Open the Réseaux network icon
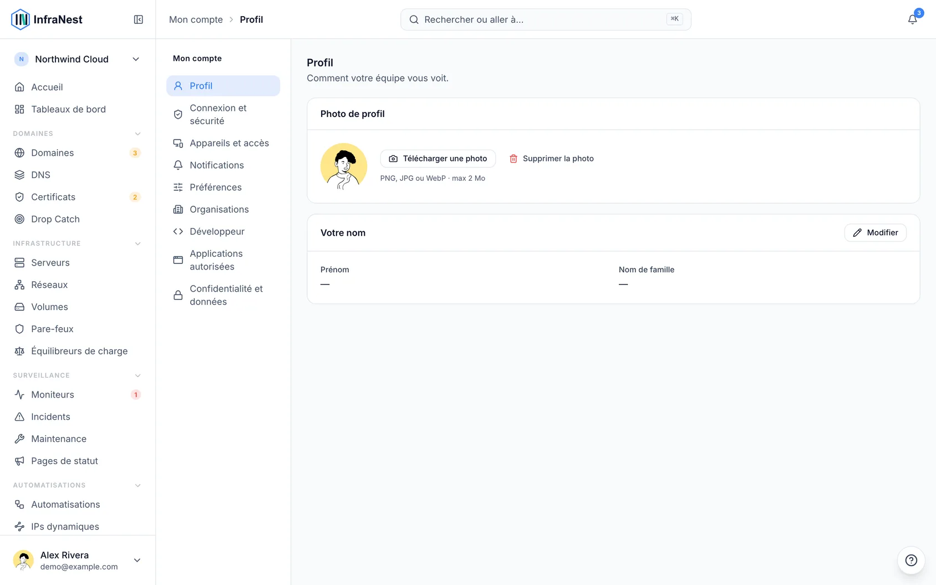Screen dimensions: 936x585 [x=19, y=284]
